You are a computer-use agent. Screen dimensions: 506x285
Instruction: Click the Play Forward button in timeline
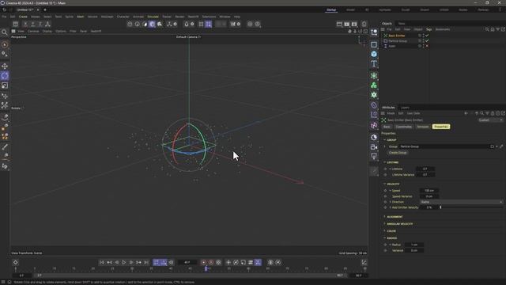coord(124,262)
